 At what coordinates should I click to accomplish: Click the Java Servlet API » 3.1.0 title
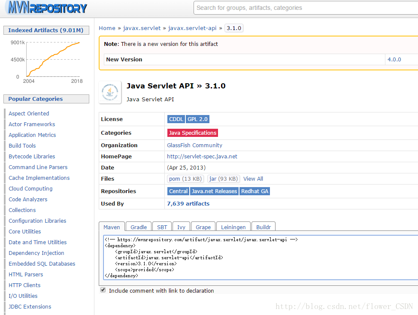coord(176,86)
